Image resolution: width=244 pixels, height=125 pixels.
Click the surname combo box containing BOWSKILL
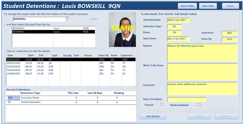41,19
